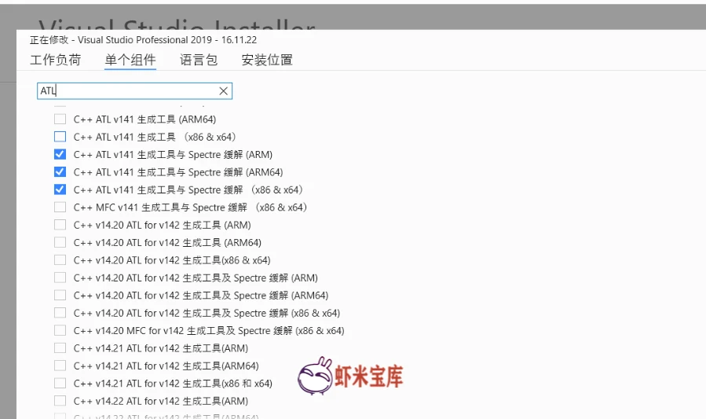This screenshot has height=419, width=706.
Task: Click label 'C++ MFC v141 生成工具与 Spectre 缓解'
Action: [x=160, y=208]
